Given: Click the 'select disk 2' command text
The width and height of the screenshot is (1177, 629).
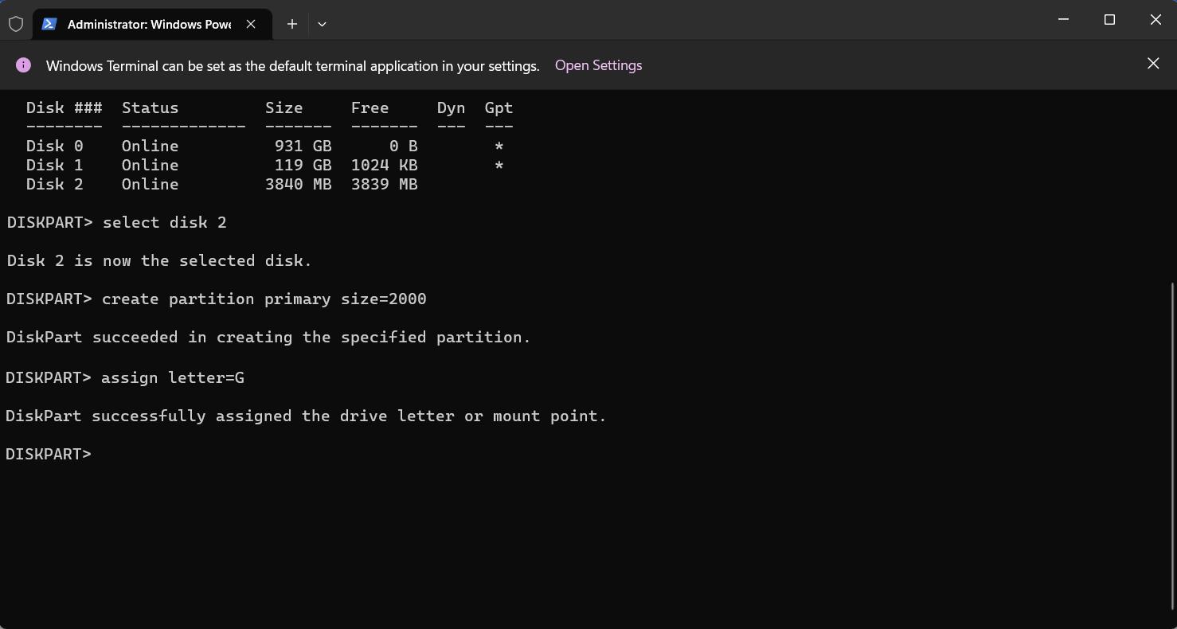Looking at the screenshot, I should pyautogui.click(x=164, y=222).
